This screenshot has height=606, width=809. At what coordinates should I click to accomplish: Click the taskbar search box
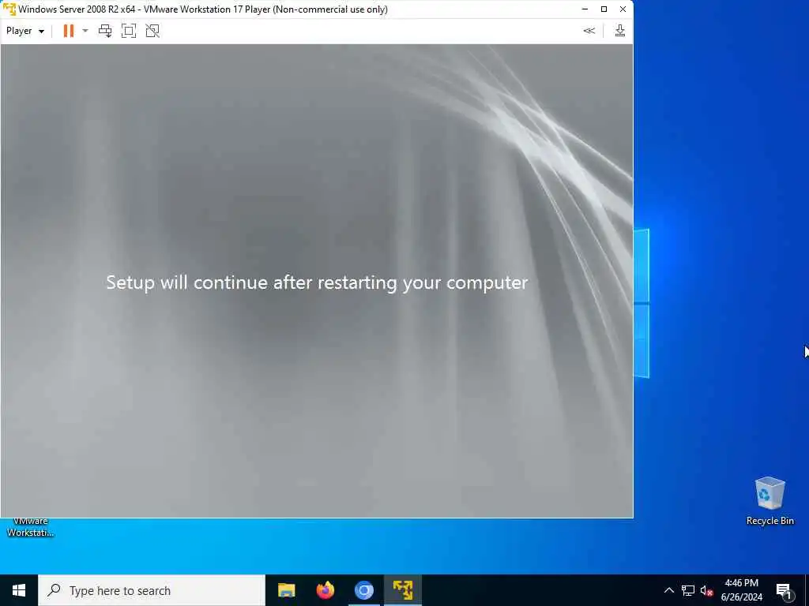tap(152, 590)
